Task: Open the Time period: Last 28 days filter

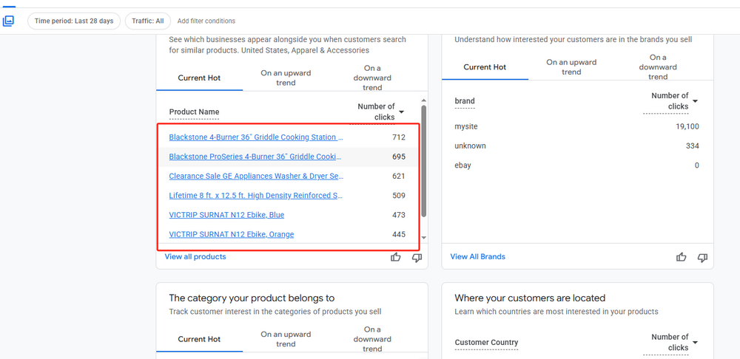Action: 74,21
